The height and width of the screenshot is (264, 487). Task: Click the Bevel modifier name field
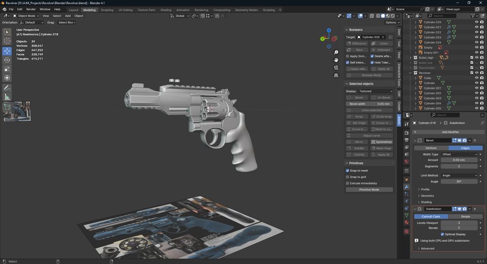coord(437,140)
